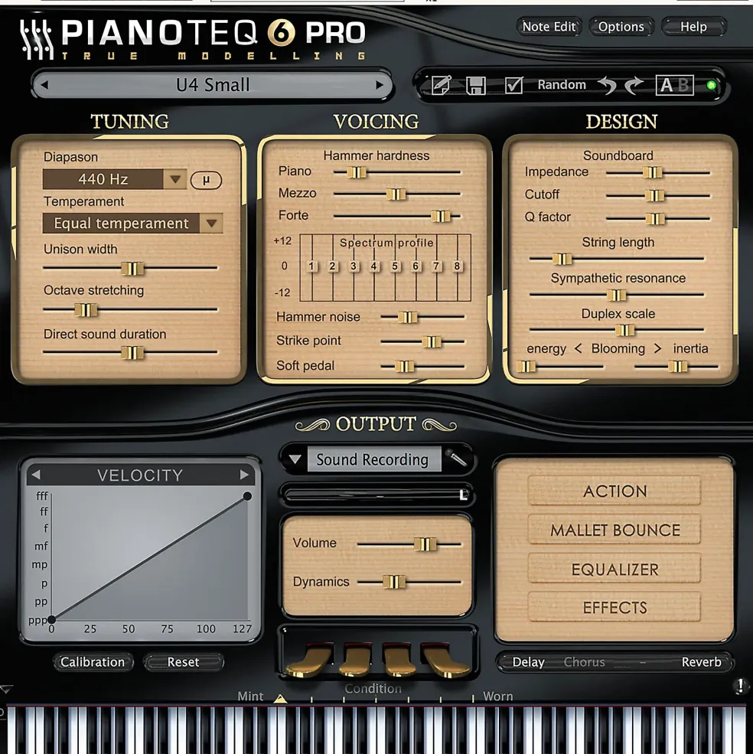Click the micro-tuning µ button
The height and width of the screenshot is (754, 753).
click(206, 180)
